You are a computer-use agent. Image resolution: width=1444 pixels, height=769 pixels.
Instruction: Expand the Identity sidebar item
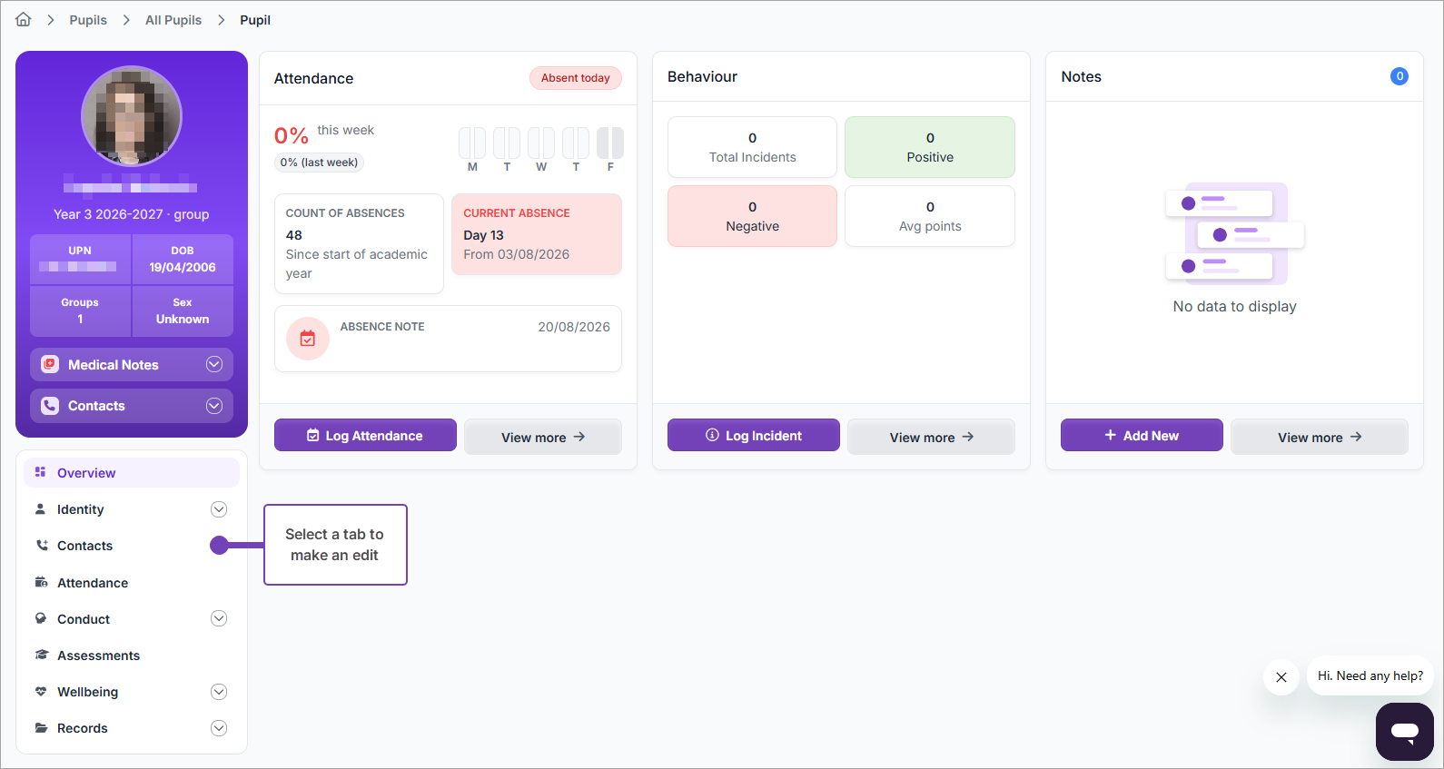pos(219,509)
